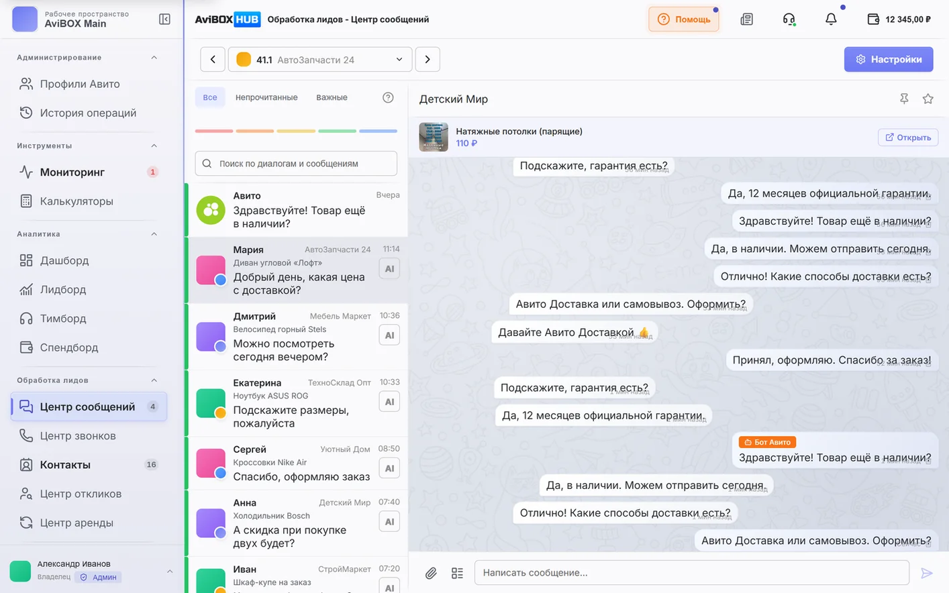The image size is (949, 593).
Task: Expand the Александр Иванов user menu
Action: tap(170, 571)
